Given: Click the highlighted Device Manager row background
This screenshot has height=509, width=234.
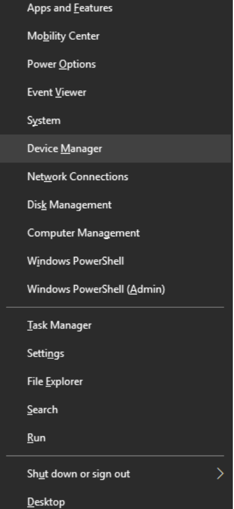Looking at the screenshot, I should pyautogui.click(x=116, y=149).
